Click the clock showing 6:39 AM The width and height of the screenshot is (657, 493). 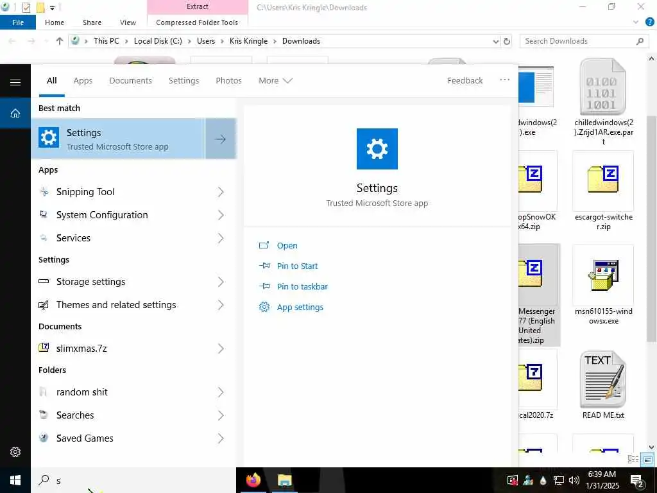click(x=602, y=474)
